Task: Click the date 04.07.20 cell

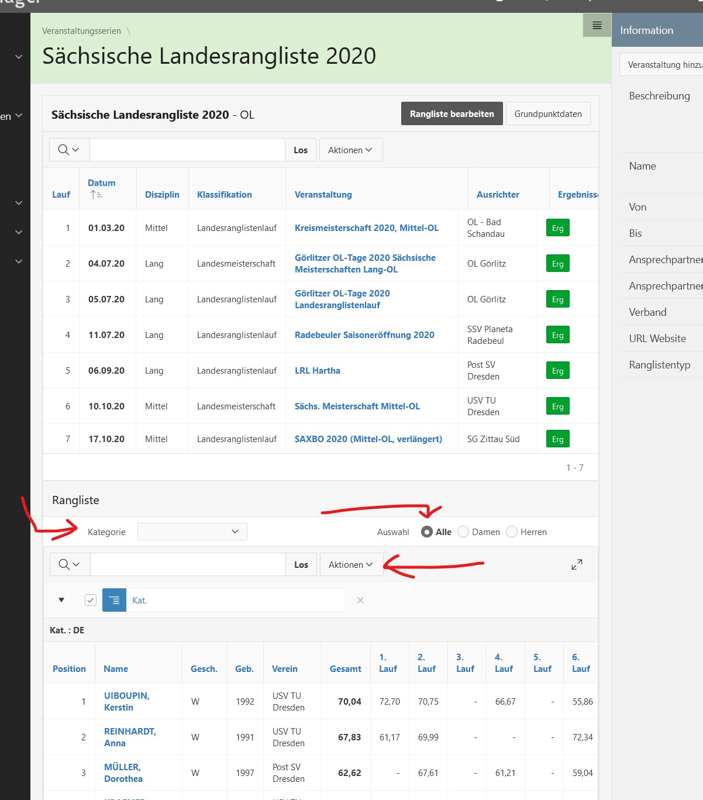Action: (106, 264)
